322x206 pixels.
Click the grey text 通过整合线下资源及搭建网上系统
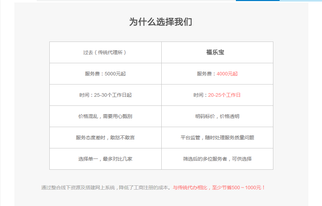pyautogui.click(x=78, y=187)
